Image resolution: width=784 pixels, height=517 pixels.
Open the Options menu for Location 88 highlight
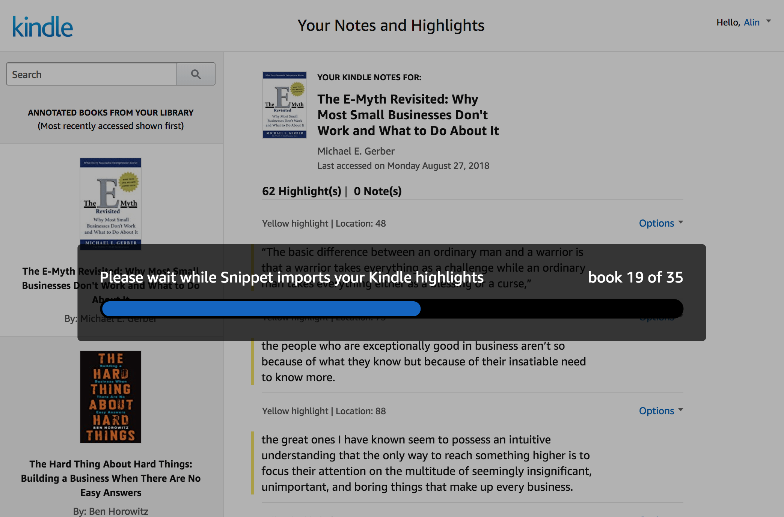click(x=661, y=410)
